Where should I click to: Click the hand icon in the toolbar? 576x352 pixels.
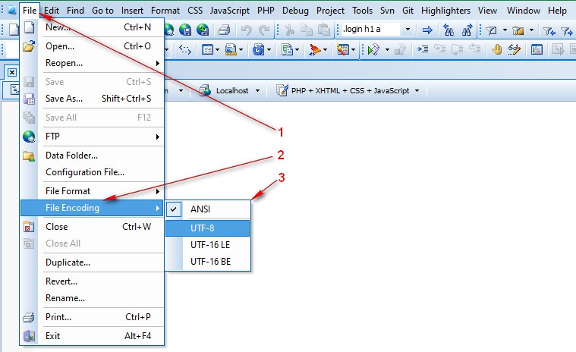click(496, 49)
